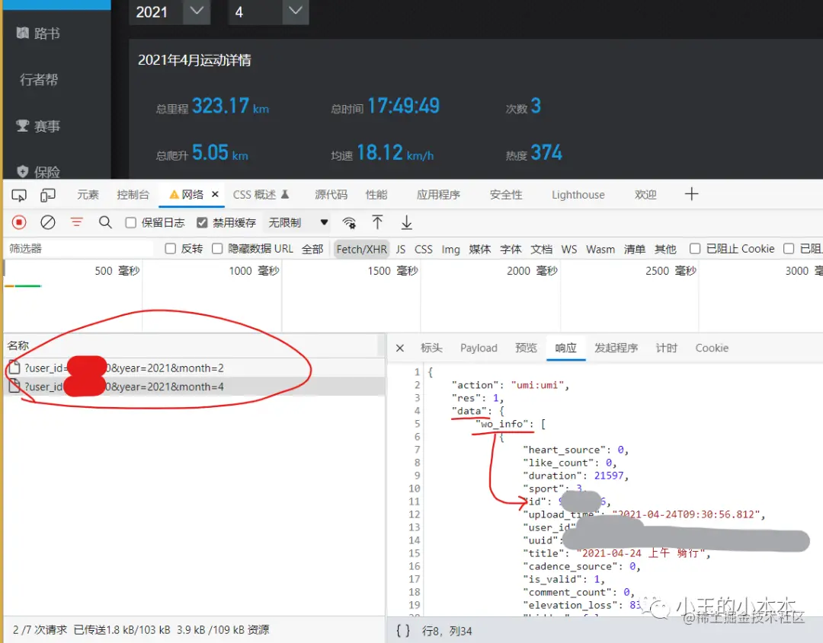Select the 行者帮 sidebar entry
Image resolution: width=823 pixels, height=643 pixels.
click(38, 80)
